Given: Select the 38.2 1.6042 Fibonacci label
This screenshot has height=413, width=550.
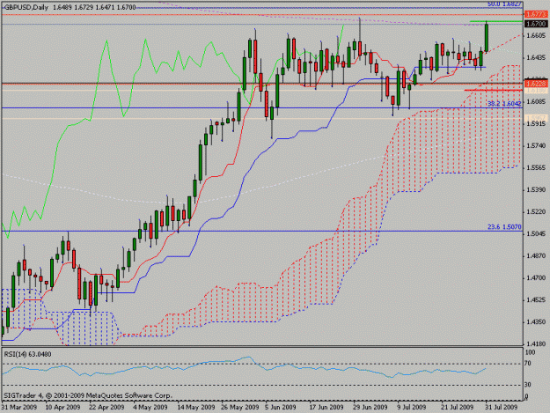Looking at the screenshot, I should point(504,104).
